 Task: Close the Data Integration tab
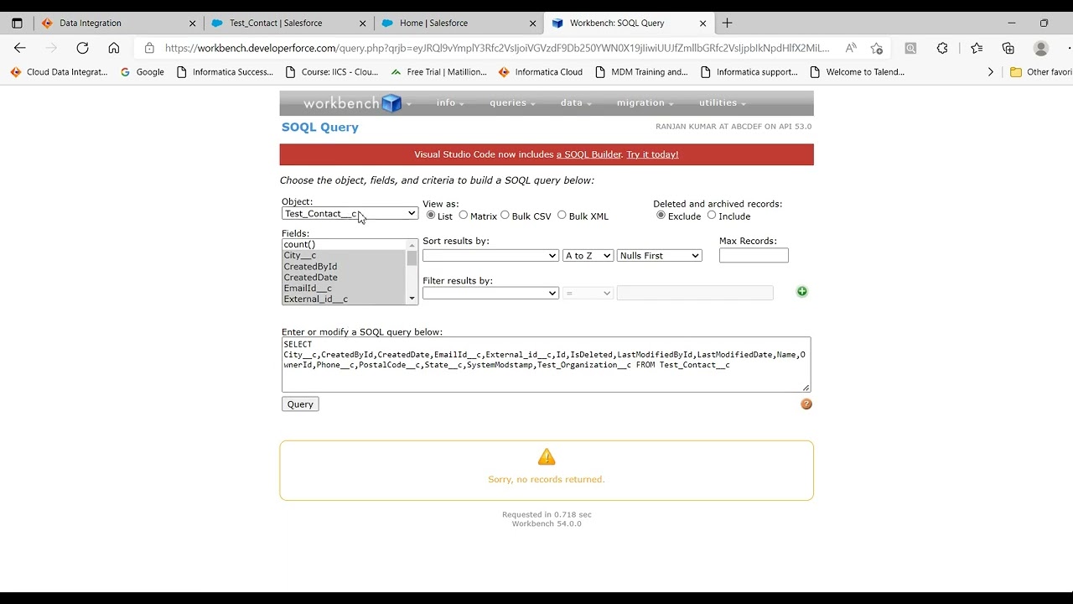[x=193, y=23]
